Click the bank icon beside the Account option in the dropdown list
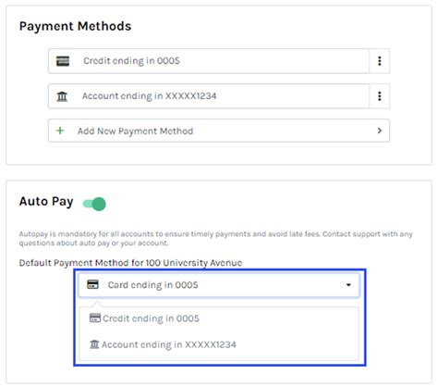438x387 pixels. (x=94, y=344)
